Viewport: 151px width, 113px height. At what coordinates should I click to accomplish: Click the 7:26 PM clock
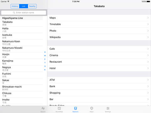coord(76,2)
